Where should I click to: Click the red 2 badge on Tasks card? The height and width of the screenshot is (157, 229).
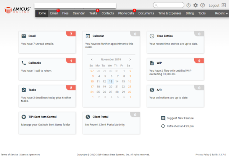click(x=71, y=87)
